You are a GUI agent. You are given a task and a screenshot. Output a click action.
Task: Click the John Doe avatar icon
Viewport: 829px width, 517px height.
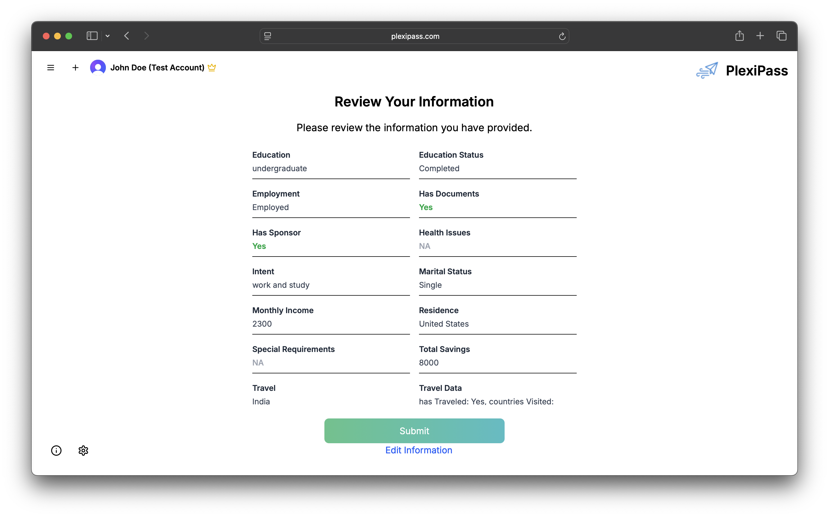pos(98,67)
